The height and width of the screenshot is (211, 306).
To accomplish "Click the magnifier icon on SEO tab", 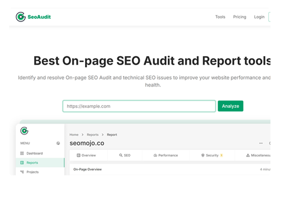I will [x=121, y=156].
